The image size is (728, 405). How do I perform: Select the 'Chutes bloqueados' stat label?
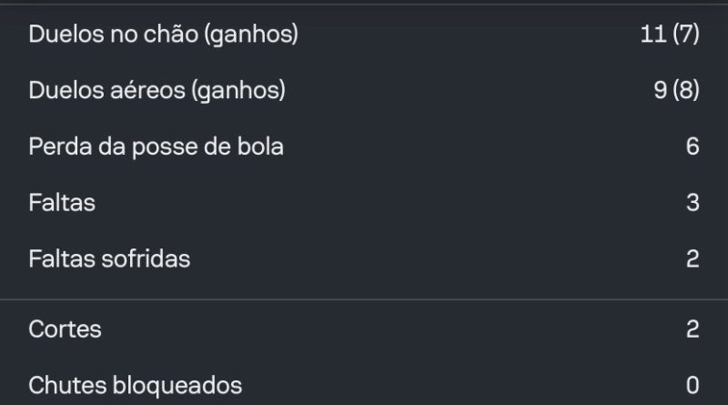(x=135, y=386)
